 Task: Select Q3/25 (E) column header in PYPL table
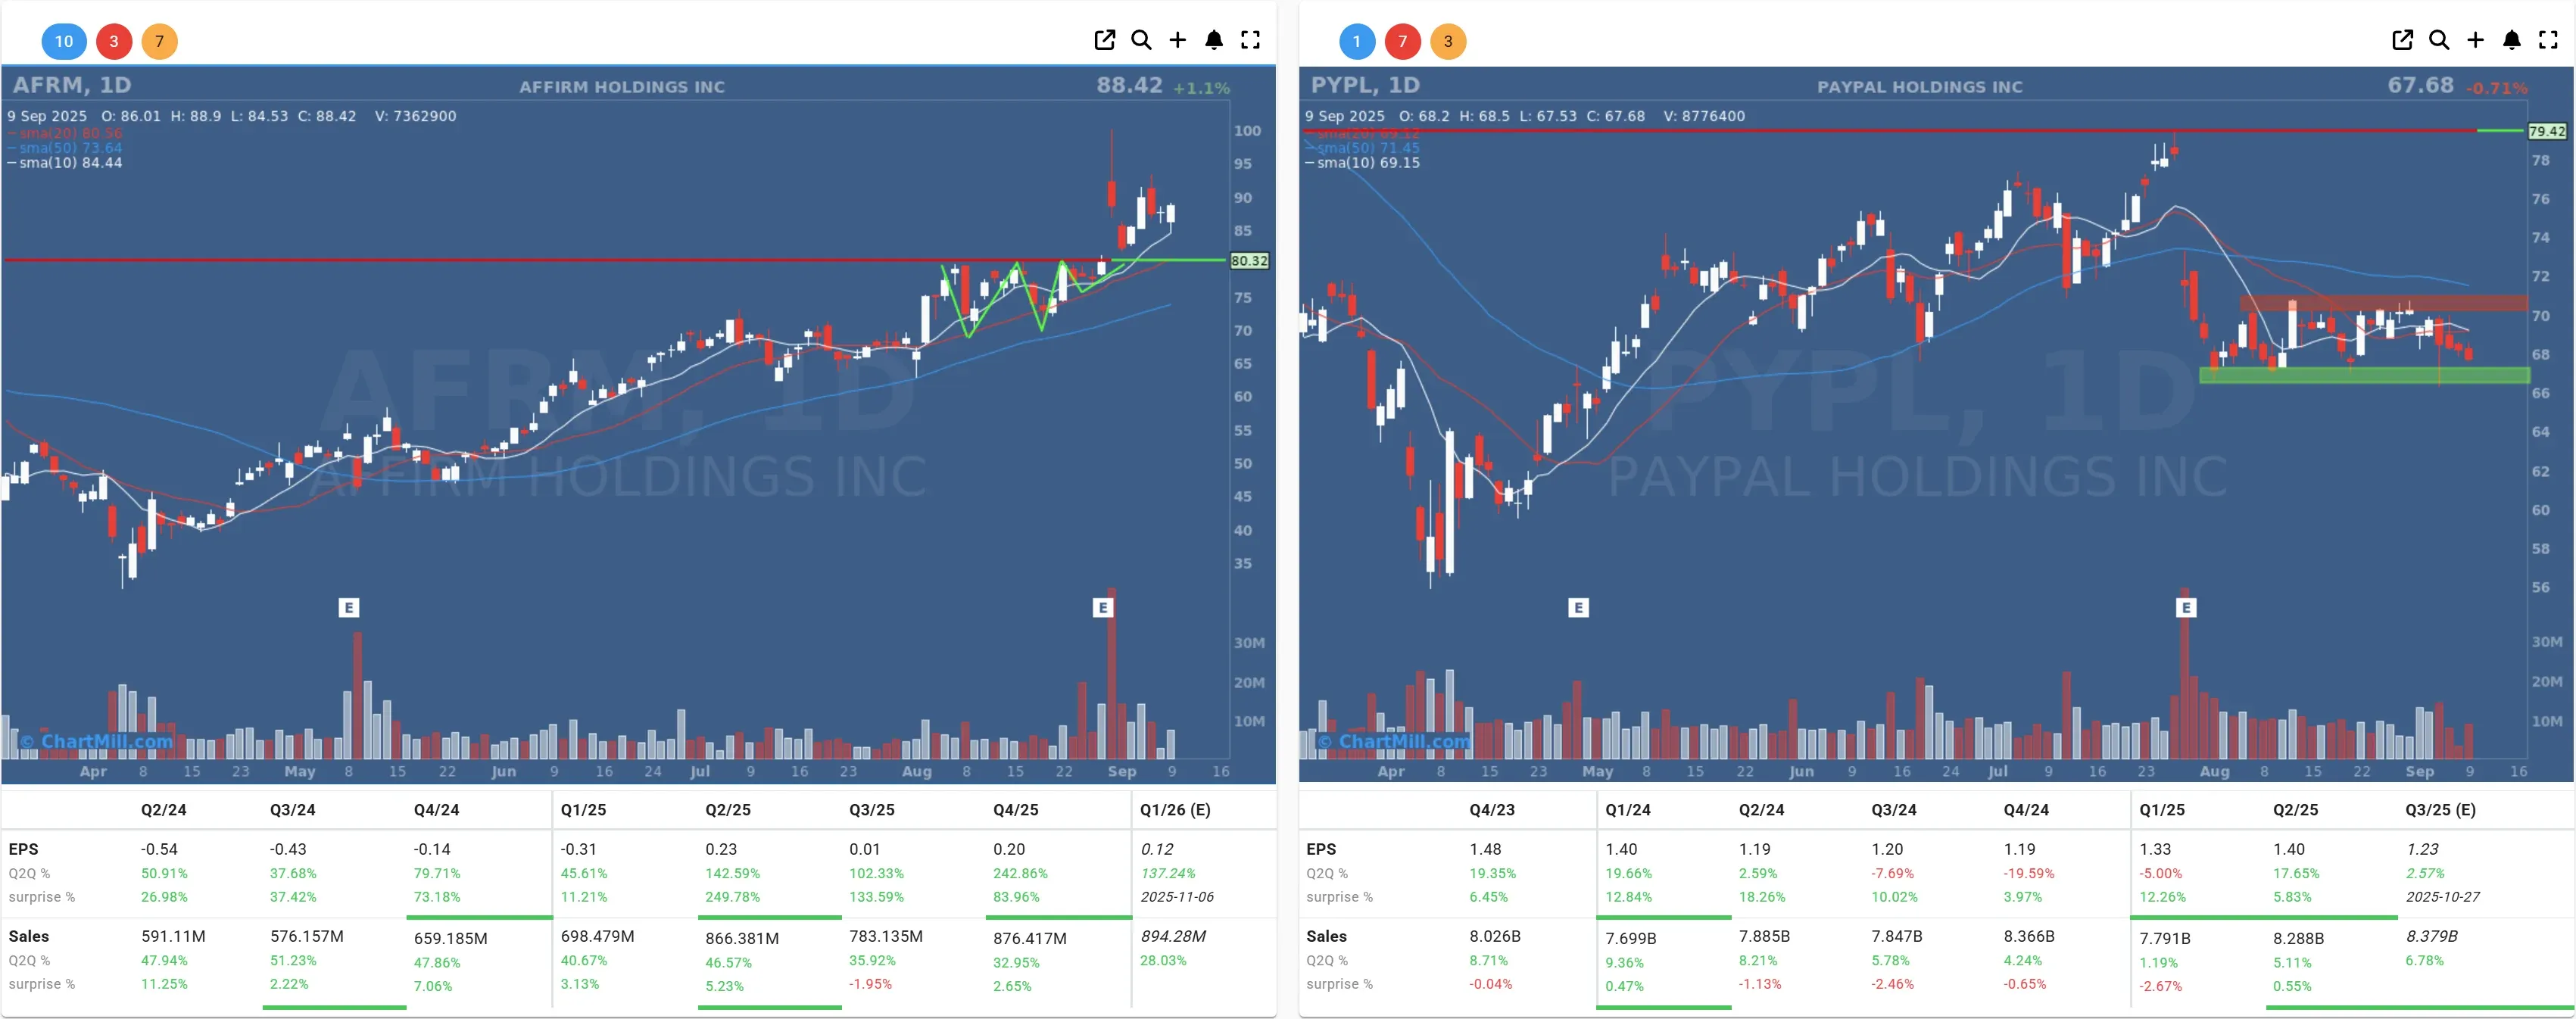(x=2441, y=809)
